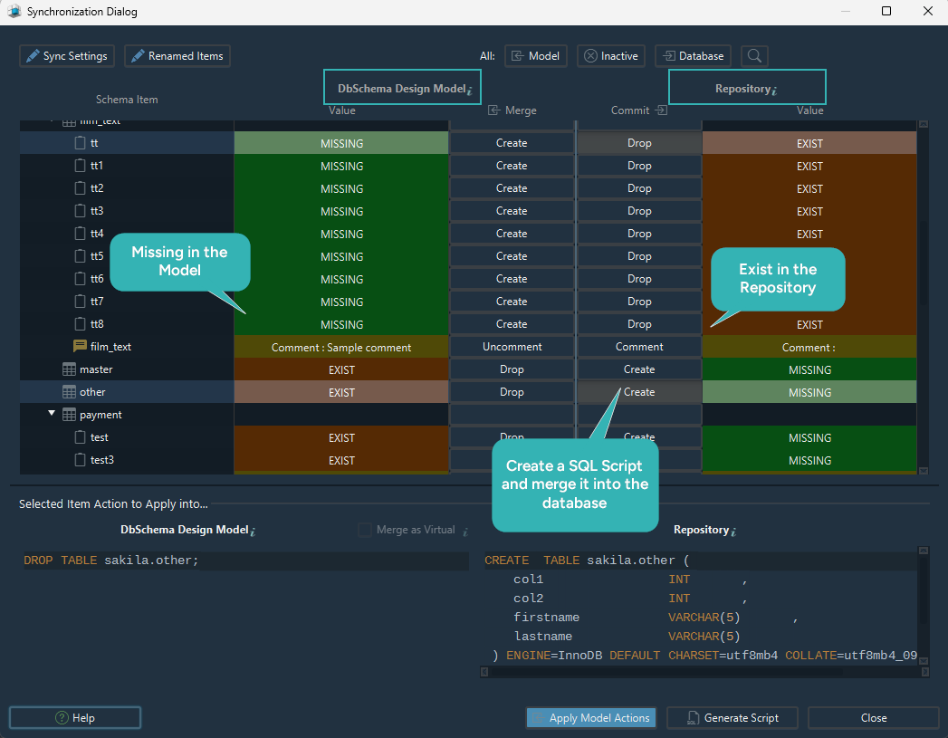The width and height of the screenshot is (948, 738).
Task: Click Drop commit action for tt
Action: pos(639,143)
